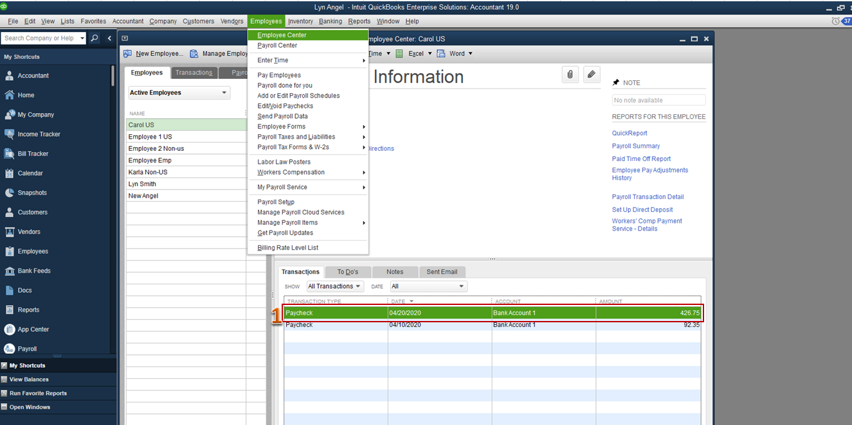The height and width of the screenshot is (425, 852).
Task: Open the Date filter dropdown set to All
Action: tap(427, 286)
